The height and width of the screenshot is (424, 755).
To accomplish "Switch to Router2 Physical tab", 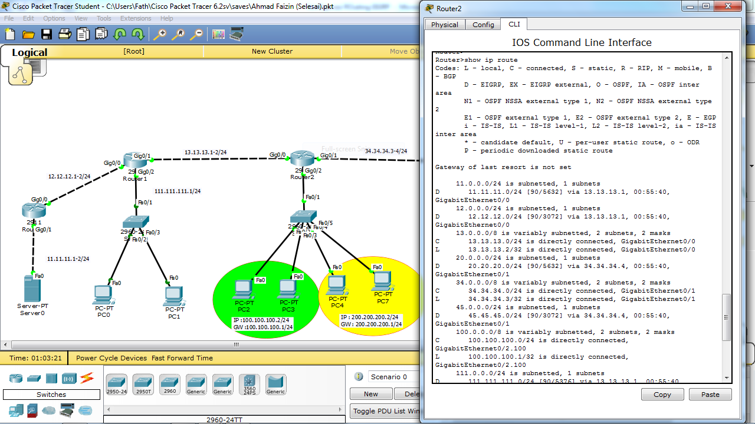I will pos(445,25).
